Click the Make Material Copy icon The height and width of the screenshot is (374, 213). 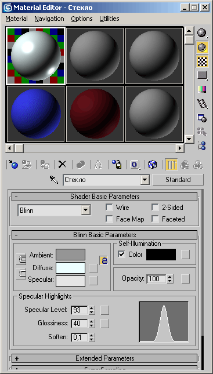click(81, 165)
